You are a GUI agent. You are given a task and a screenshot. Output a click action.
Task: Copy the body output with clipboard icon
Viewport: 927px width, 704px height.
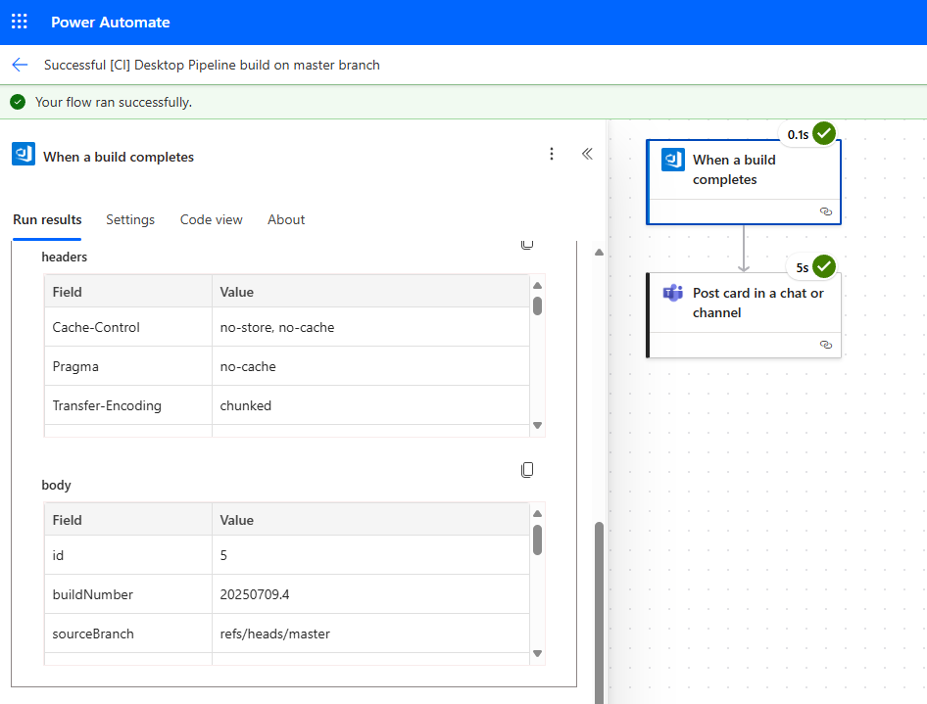527,470
